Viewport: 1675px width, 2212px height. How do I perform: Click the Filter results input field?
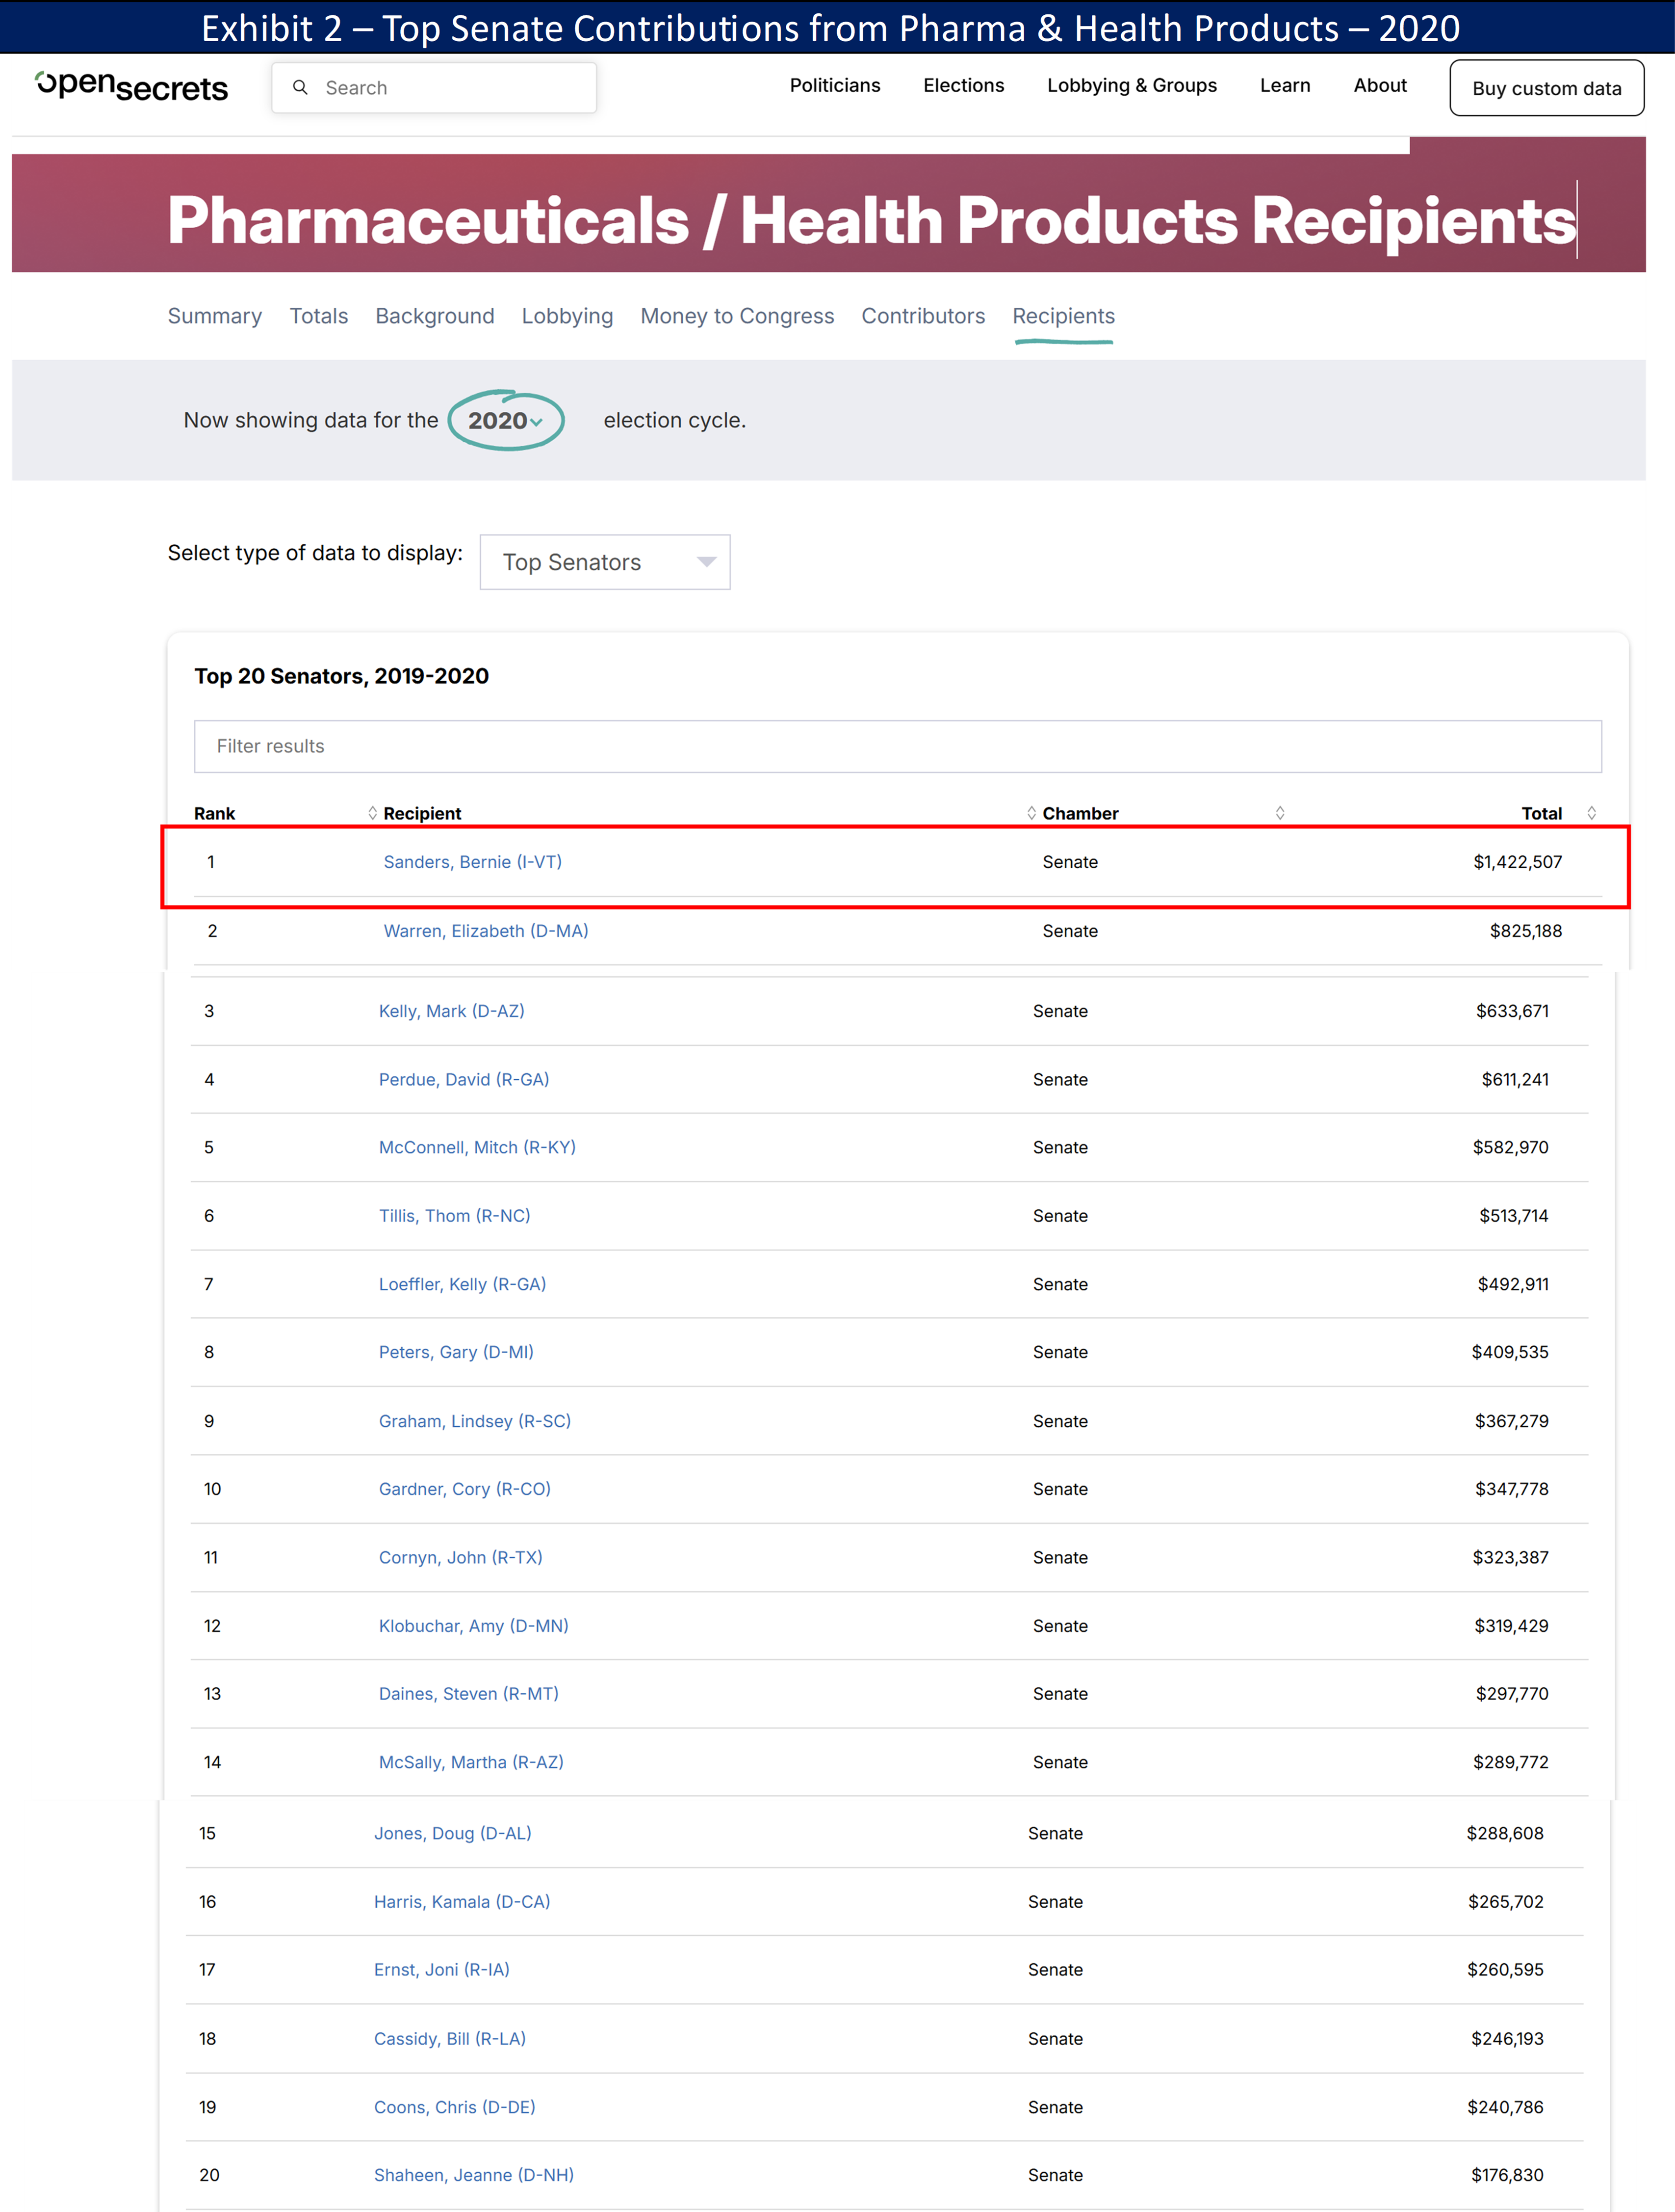(x=897, y=746)
